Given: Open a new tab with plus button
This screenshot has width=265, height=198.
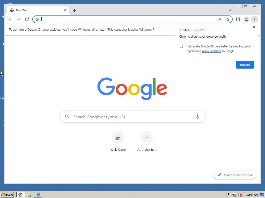Looking at the screenshot, I should tap(74, 10).
